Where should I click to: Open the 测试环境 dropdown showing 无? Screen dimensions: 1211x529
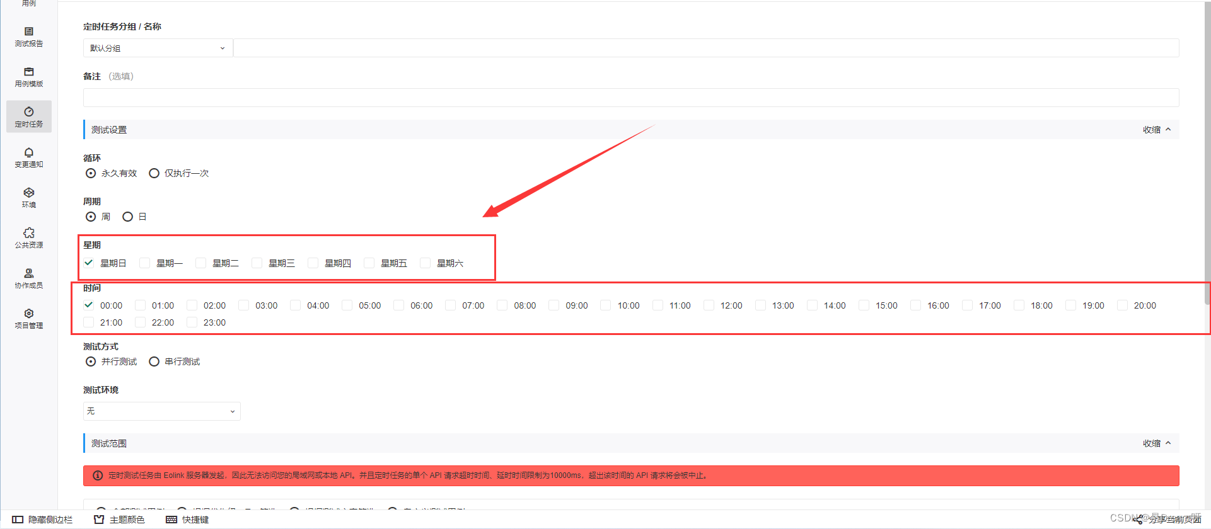pyautogui.click(x=161, y=411)
